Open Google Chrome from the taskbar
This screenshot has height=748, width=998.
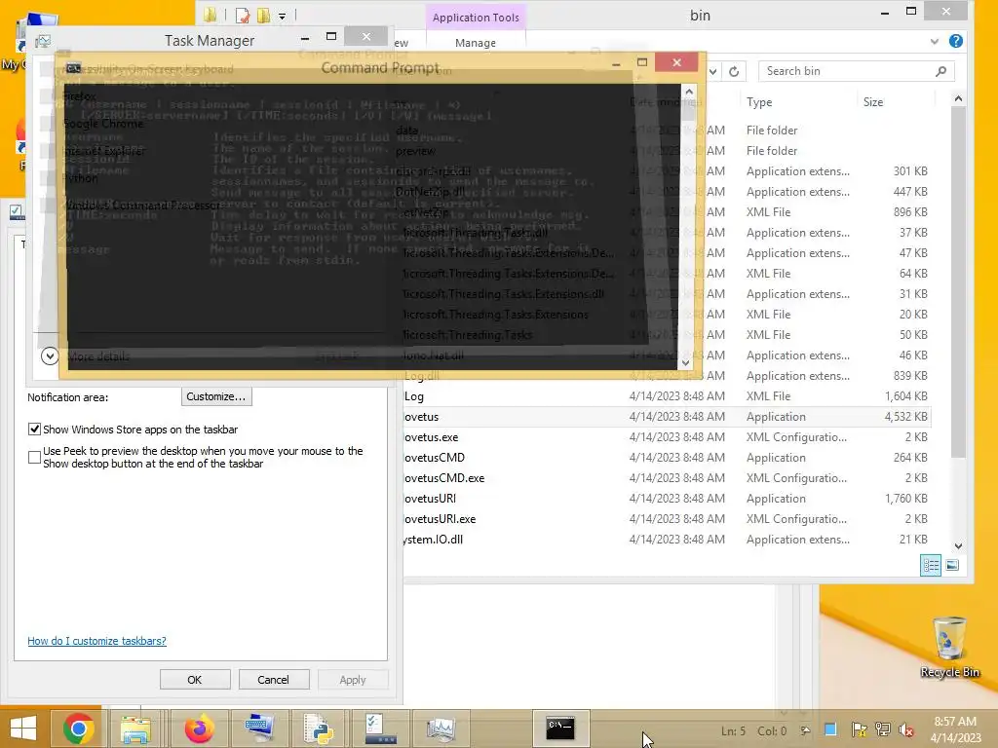[x=79, y=729]
